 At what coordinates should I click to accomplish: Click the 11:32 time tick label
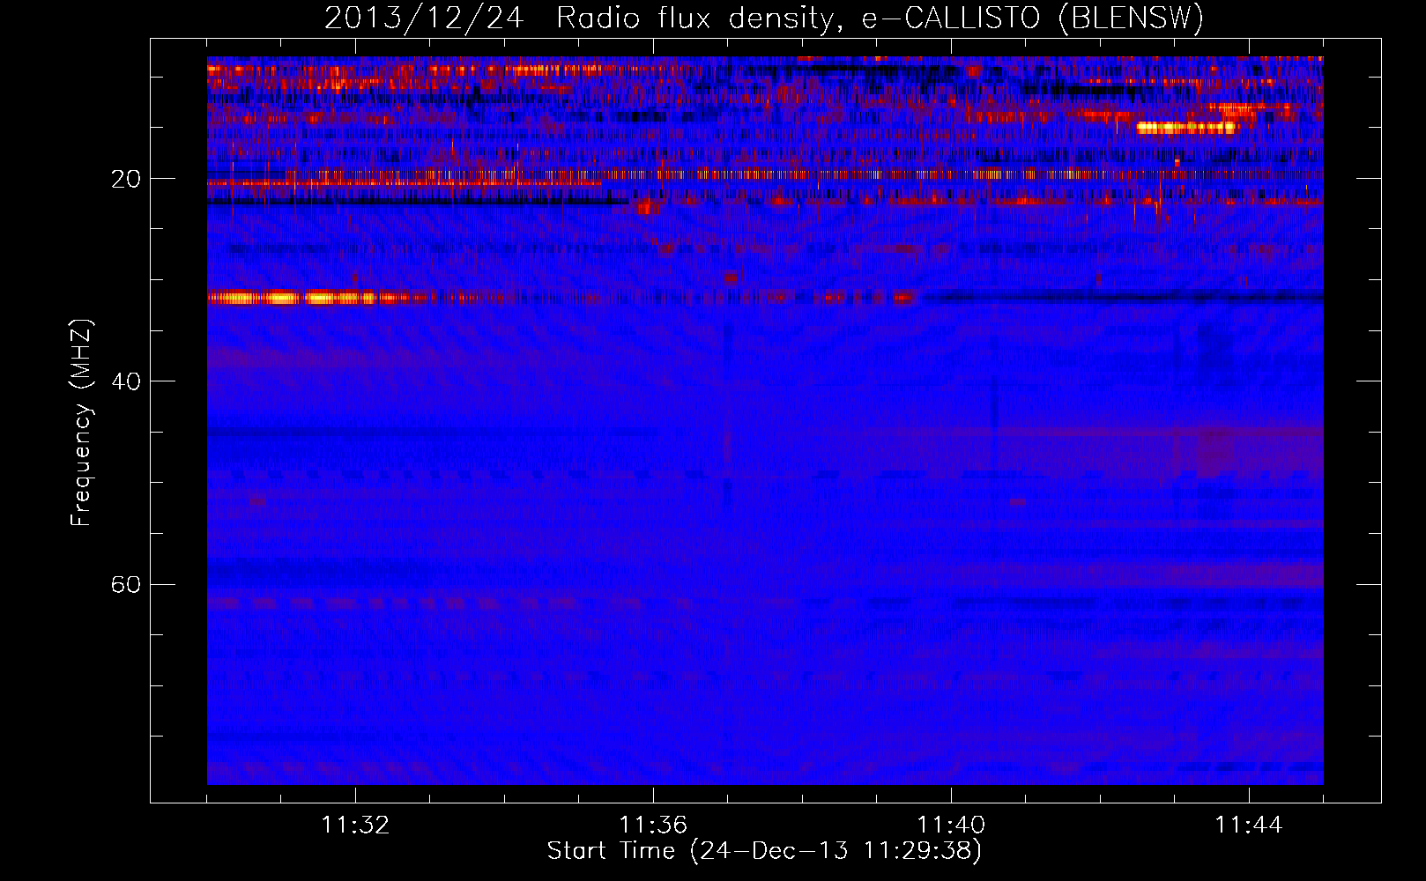coord(355,825)
